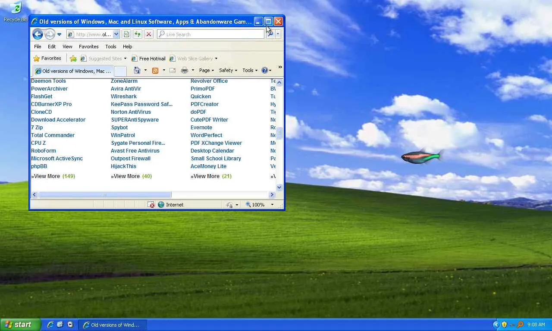
Task: Stop loading with the red X button
Action: (149, 34)
